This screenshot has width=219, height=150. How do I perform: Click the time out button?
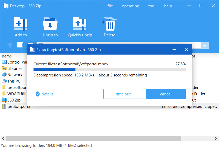[123, 94]
